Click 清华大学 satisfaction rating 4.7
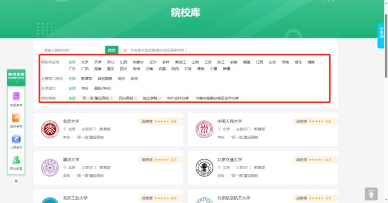Viewport: 388px width, 203px height. pos(161,160)
